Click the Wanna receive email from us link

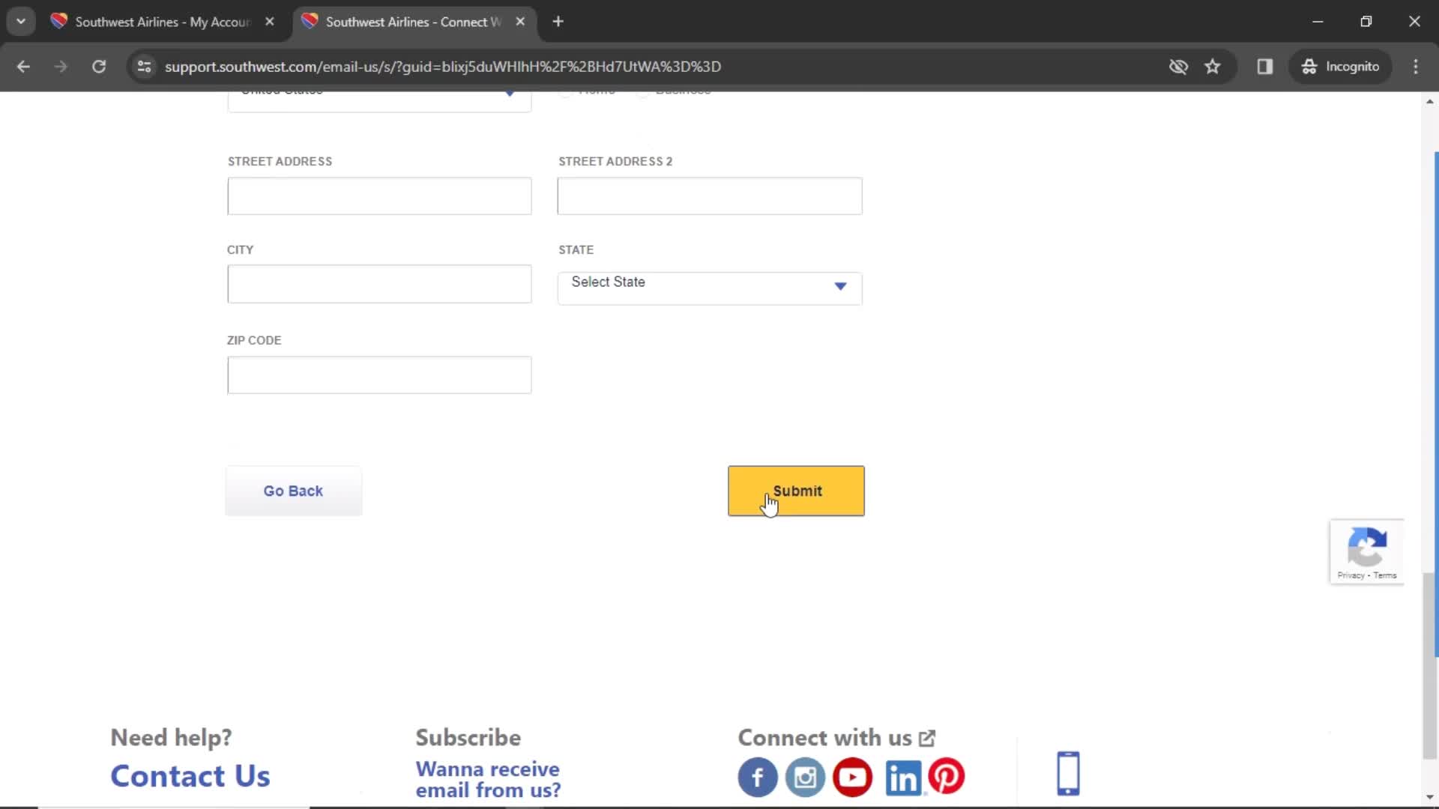488,778
